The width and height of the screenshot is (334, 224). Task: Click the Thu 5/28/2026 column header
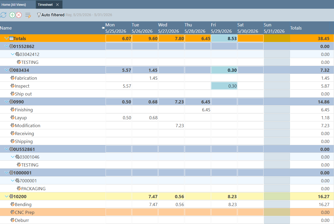pos(197,28)
